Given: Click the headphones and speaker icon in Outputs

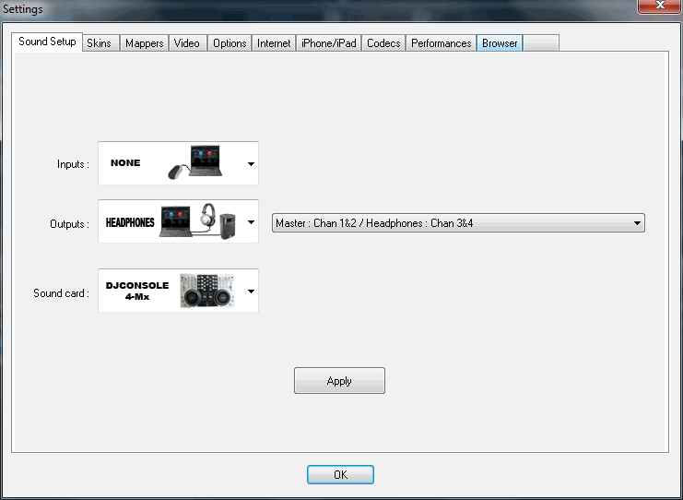Looking at the screenshot, I should pyautogui.click(x=198, y=221).
